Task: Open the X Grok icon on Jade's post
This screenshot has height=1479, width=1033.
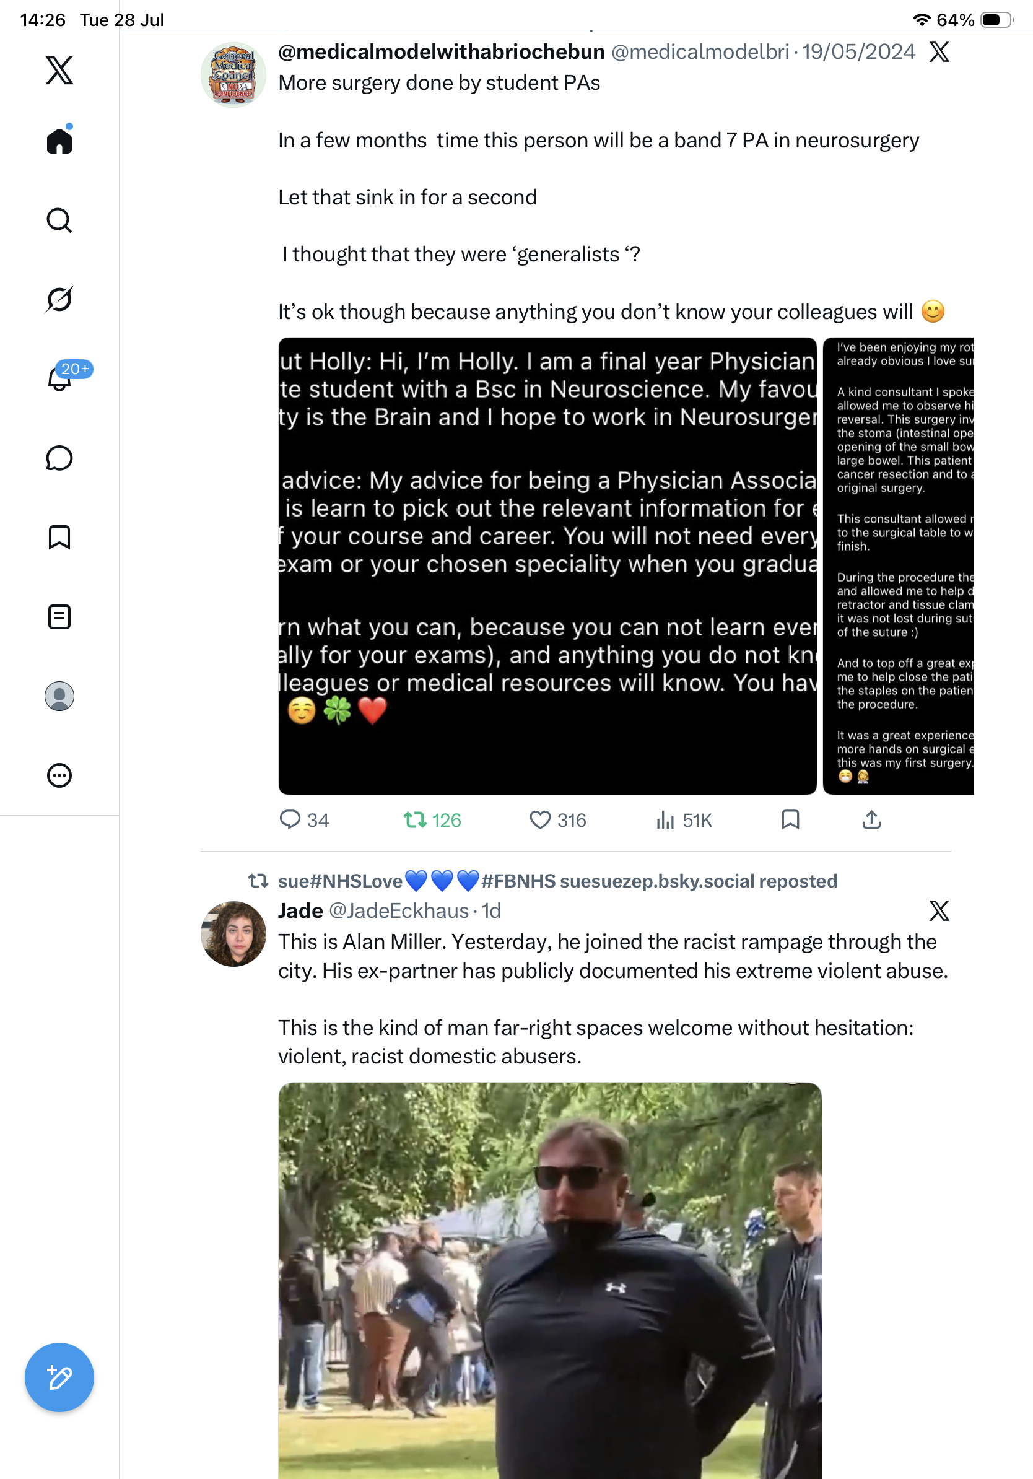Action: tap(939, 911)
